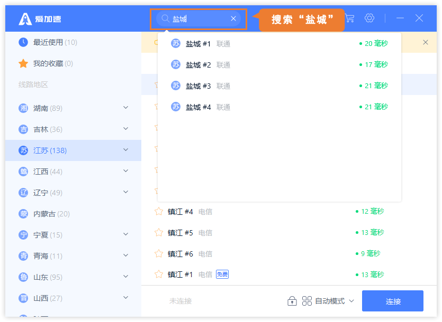The width and height of the screenshot is (442, 322).
Task: Favorite 镇江 #5 with star toggle
Action: click(x=159, y=233)
